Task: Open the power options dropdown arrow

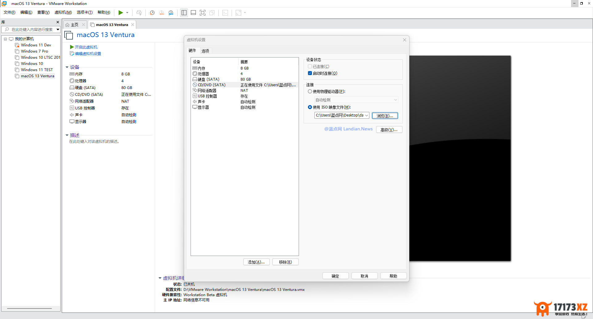Action: pos(127,13)
